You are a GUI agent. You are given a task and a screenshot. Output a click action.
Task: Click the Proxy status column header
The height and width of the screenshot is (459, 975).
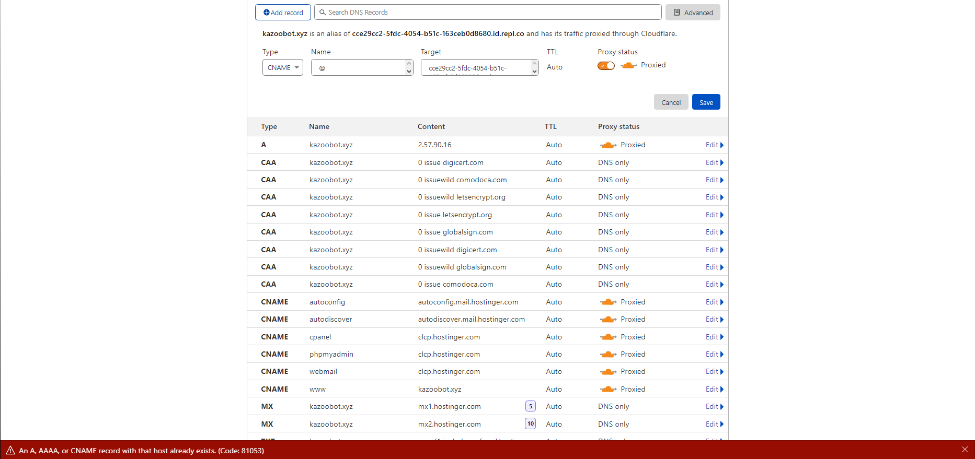(x=618, y=126)
